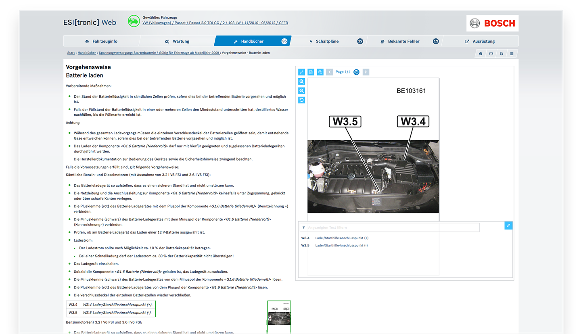
Task: Click 'Das Ladegerät einschalten.' step
Action: [96, 263]
